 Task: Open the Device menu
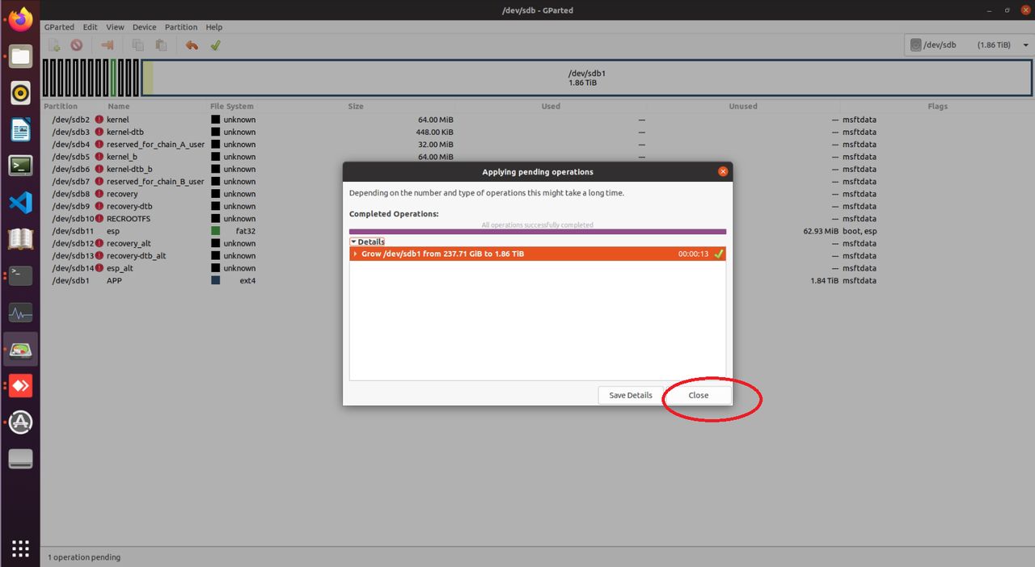click(144, 27)
